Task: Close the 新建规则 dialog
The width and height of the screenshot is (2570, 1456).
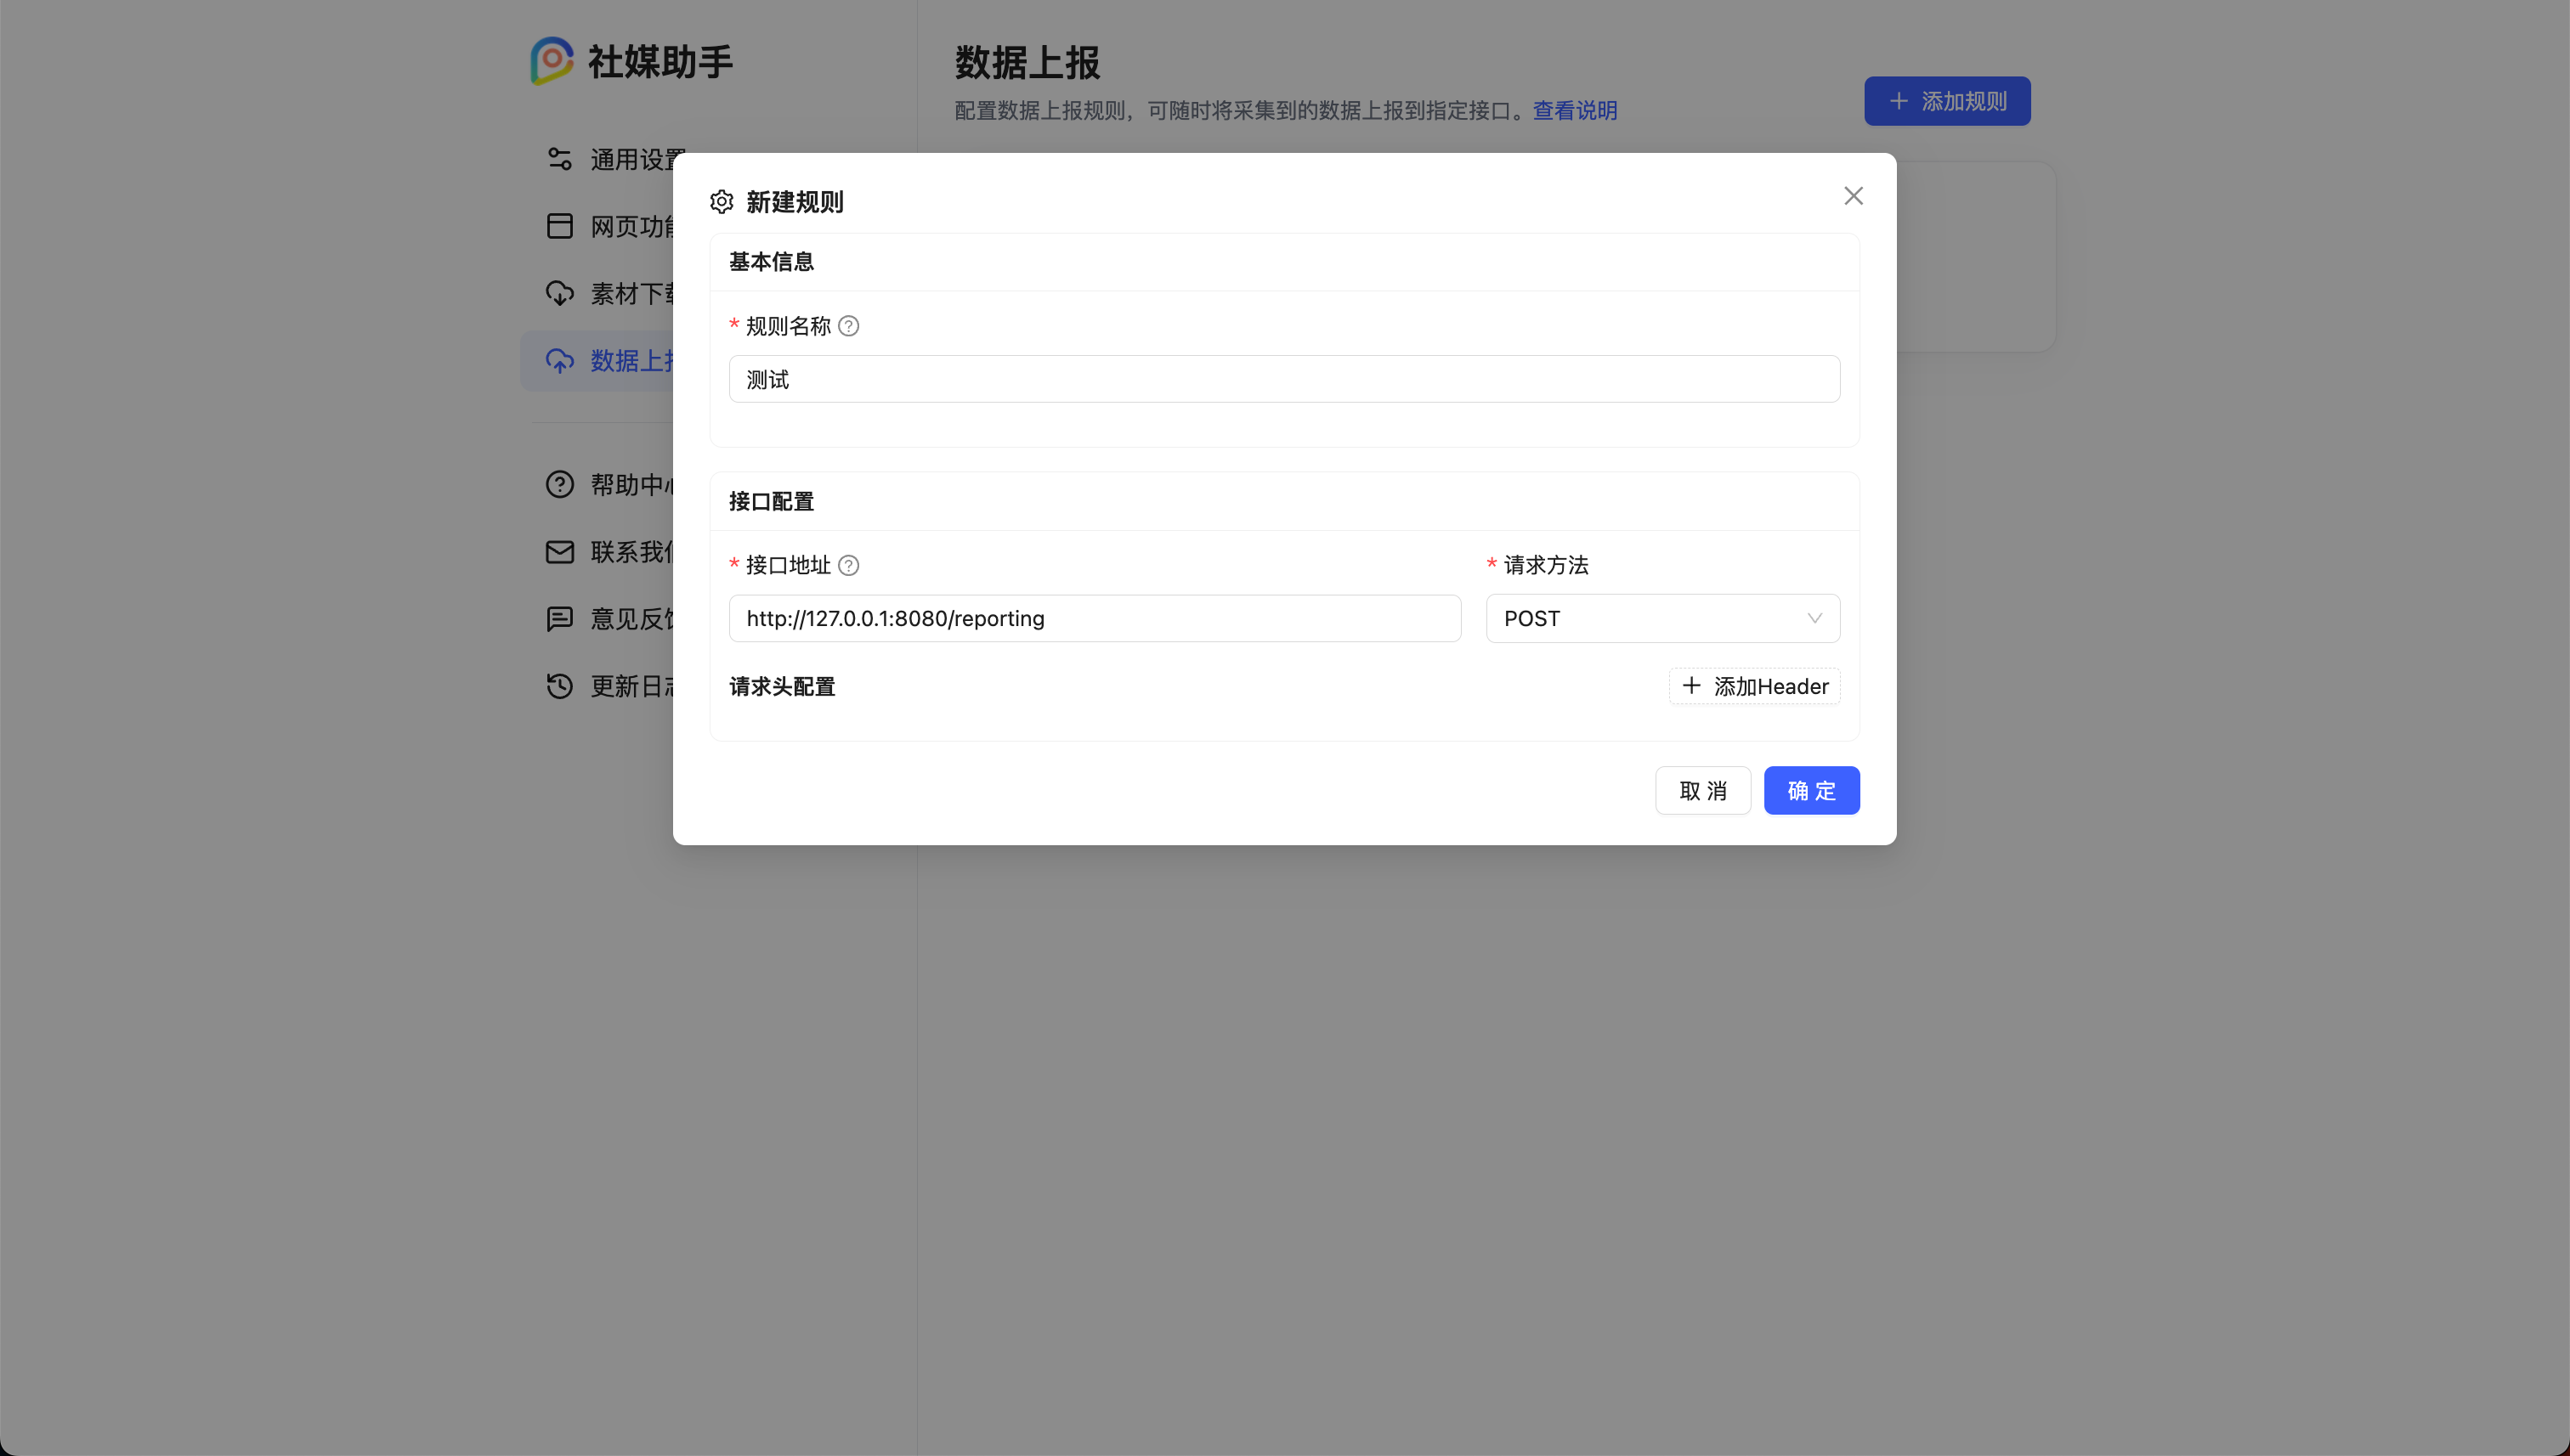Action: (x=1853, y=195)
